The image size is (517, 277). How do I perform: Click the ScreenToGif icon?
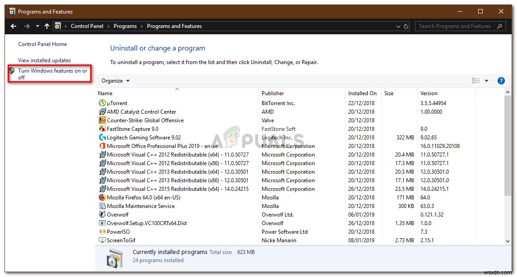click(102, 240)
